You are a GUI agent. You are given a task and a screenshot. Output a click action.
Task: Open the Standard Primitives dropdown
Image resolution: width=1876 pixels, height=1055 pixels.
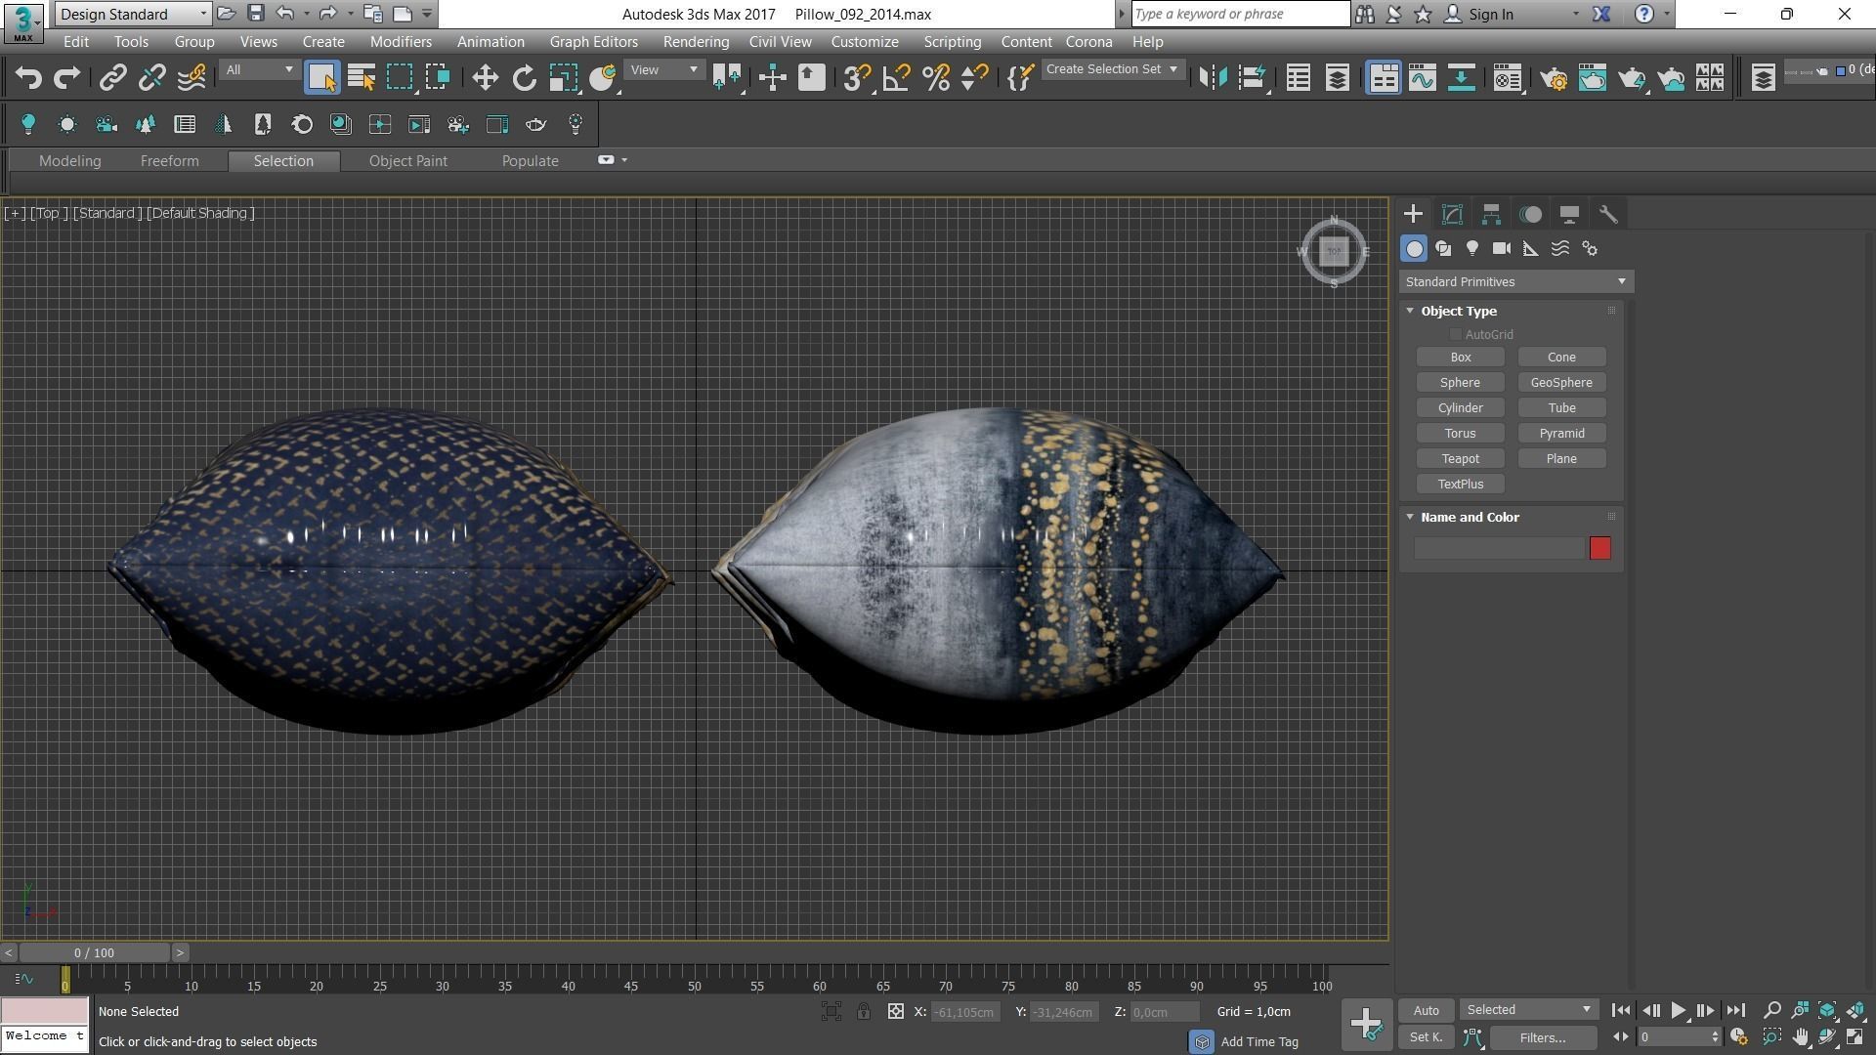[1514, 282]
